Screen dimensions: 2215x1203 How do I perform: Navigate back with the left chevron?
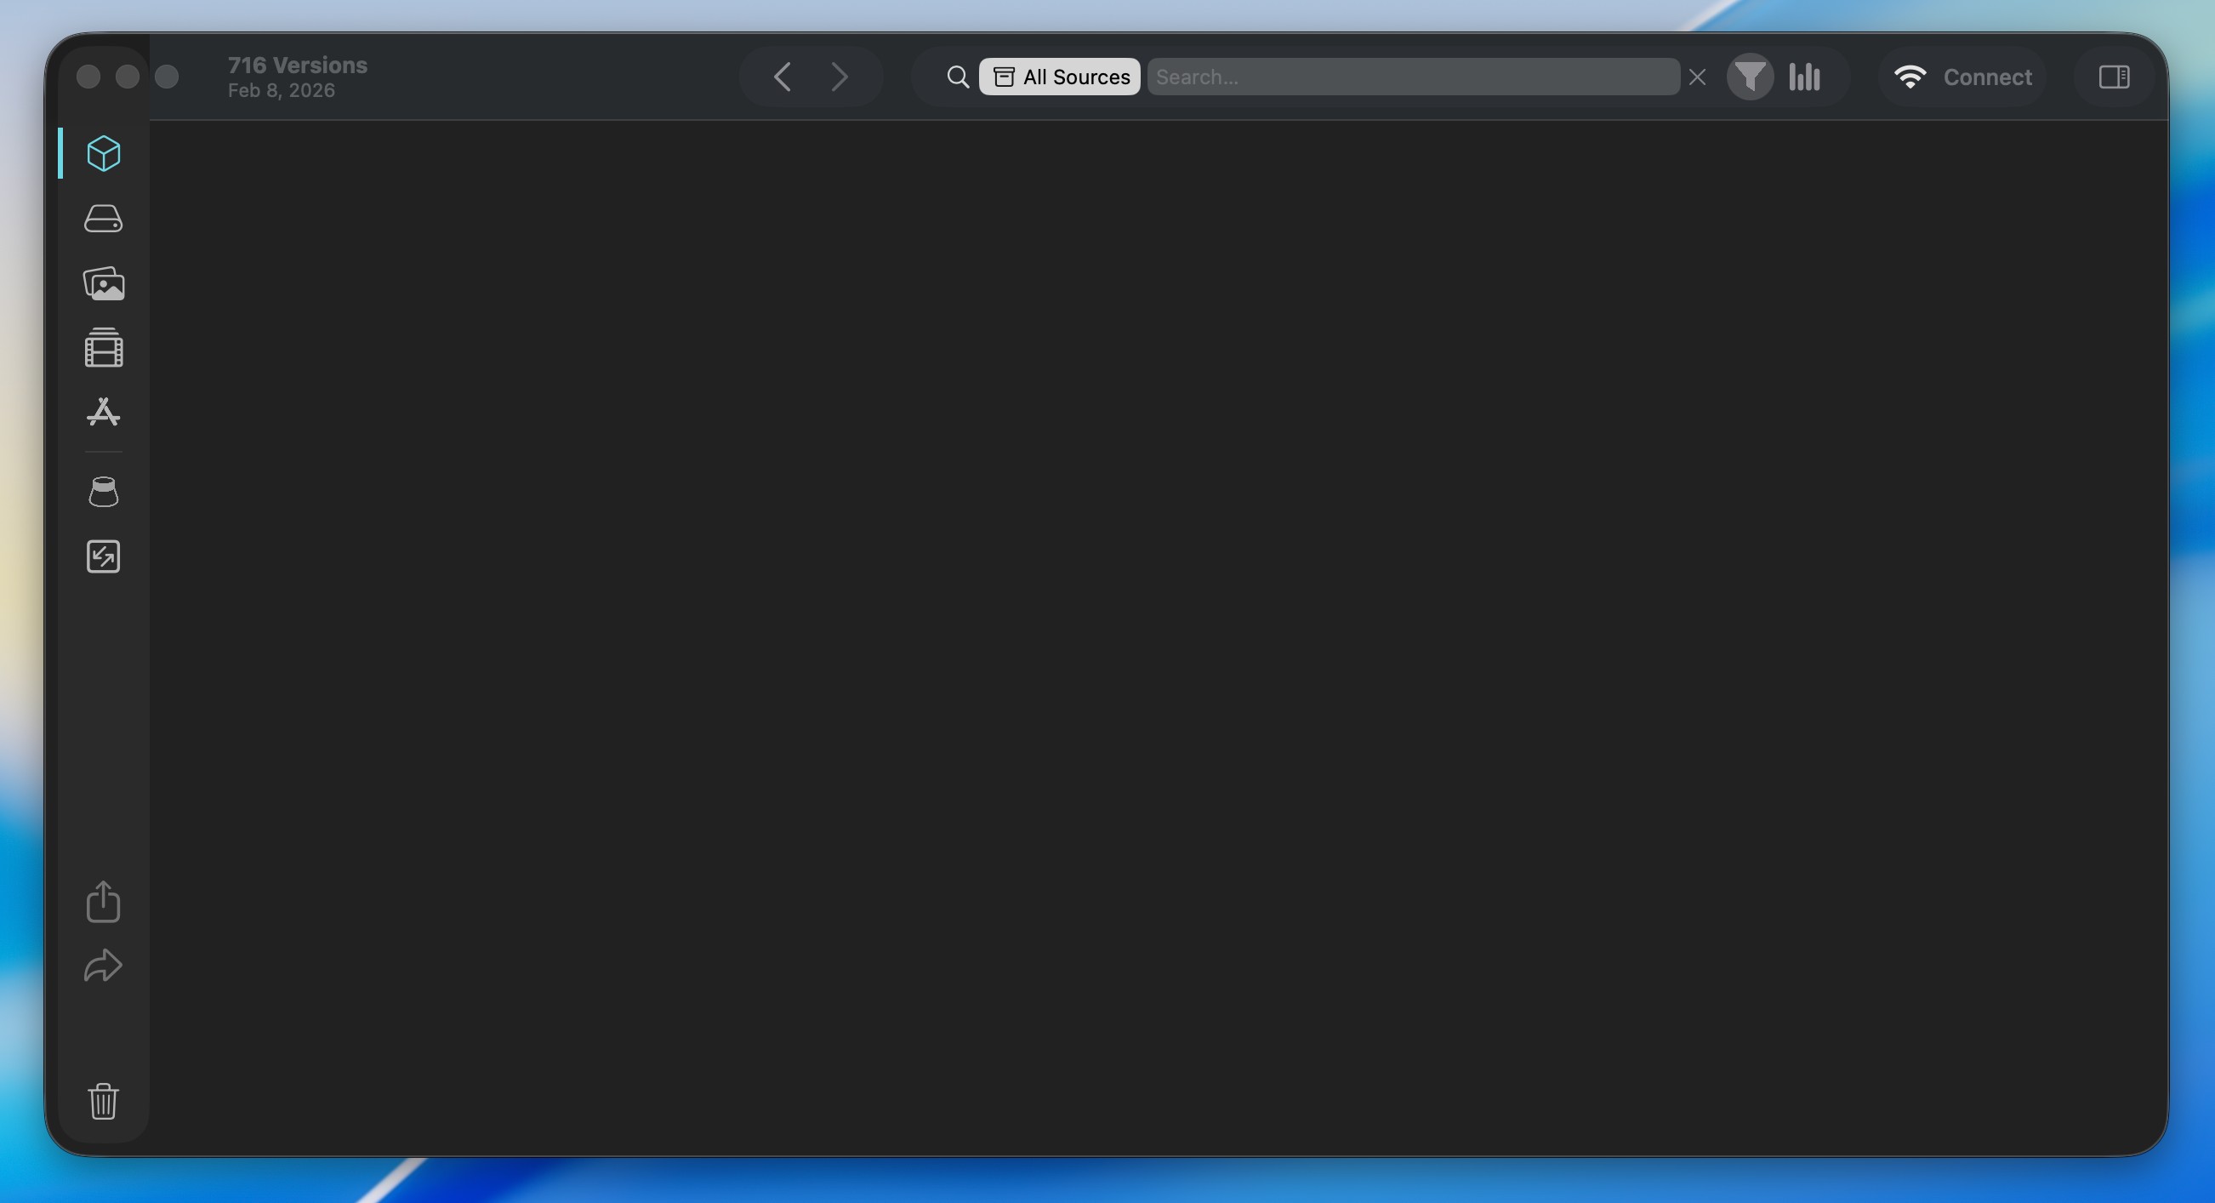click(782, 77)
